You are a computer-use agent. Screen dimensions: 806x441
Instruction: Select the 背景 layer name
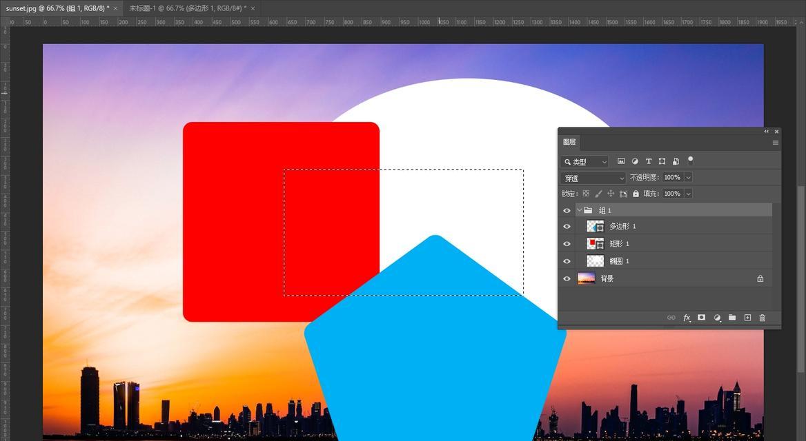pyautogui.click(x=607, y=279)
